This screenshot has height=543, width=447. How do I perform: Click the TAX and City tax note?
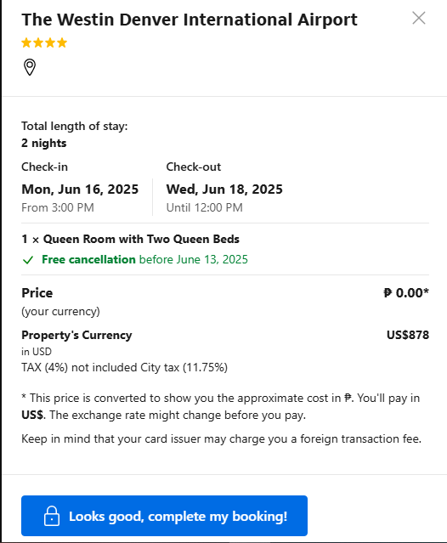124,367
